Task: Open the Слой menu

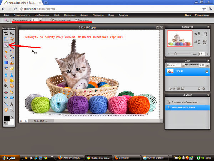Action: click(x=57, y=15)
